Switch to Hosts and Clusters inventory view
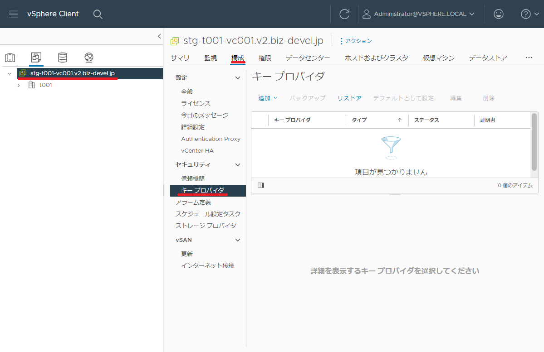The height and width of the screenshot is (352, 544). click(10, 58)
